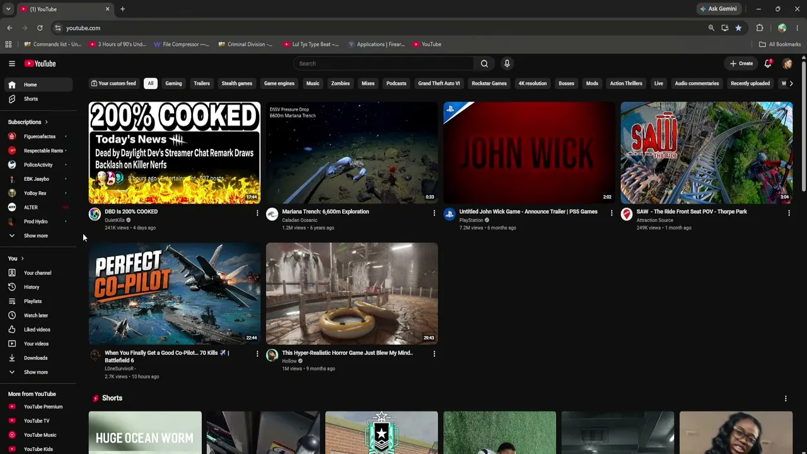Play the Hyper-Realistic Horror Game thumbnail

point(352,294)
